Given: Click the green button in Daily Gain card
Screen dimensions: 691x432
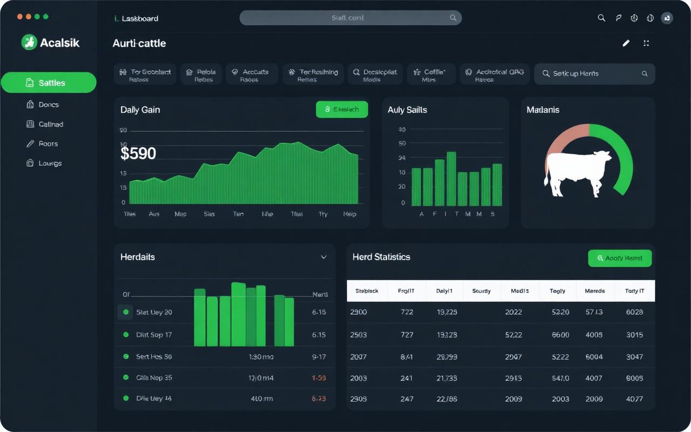Looking at the screenshot, I should click(342, 110).
